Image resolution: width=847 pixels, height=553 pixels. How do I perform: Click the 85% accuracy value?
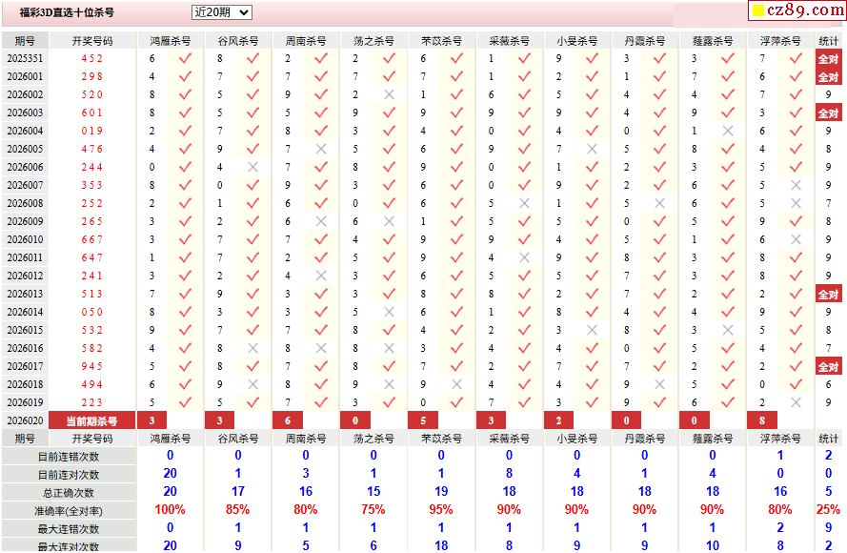tap(237, 509)
